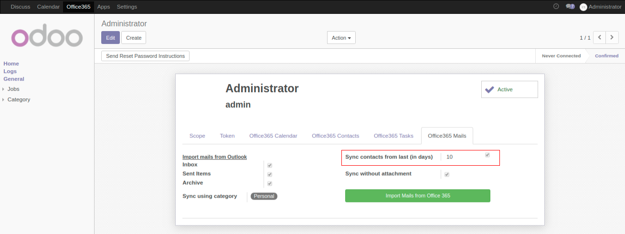Toggle checkbox beside Sync contacts days

point(487,155)
